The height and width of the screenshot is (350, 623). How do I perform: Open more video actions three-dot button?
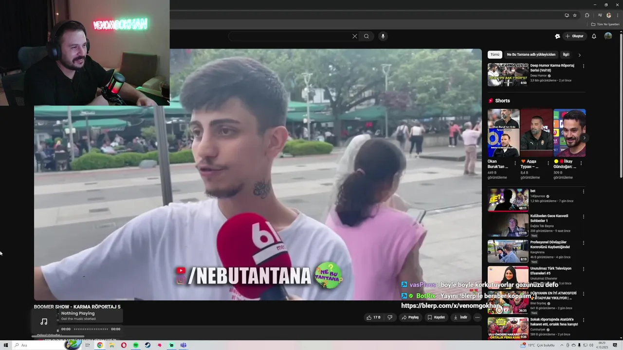[477, 317]
